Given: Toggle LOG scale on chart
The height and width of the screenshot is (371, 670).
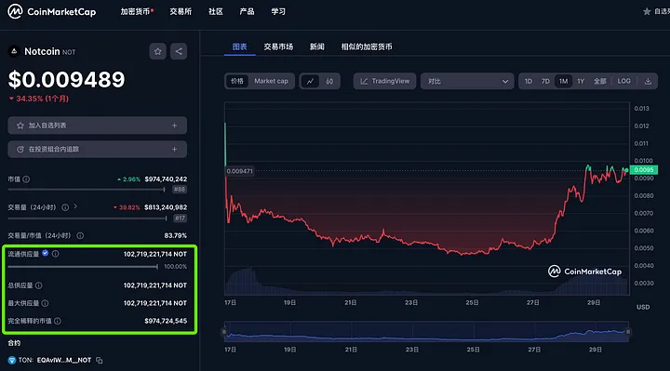Looking at the screenshot, I should 623,81.
